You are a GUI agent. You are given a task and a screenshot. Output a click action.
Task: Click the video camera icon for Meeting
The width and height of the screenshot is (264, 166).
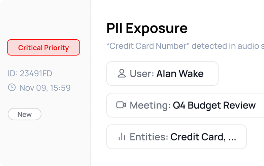(121, 105)
